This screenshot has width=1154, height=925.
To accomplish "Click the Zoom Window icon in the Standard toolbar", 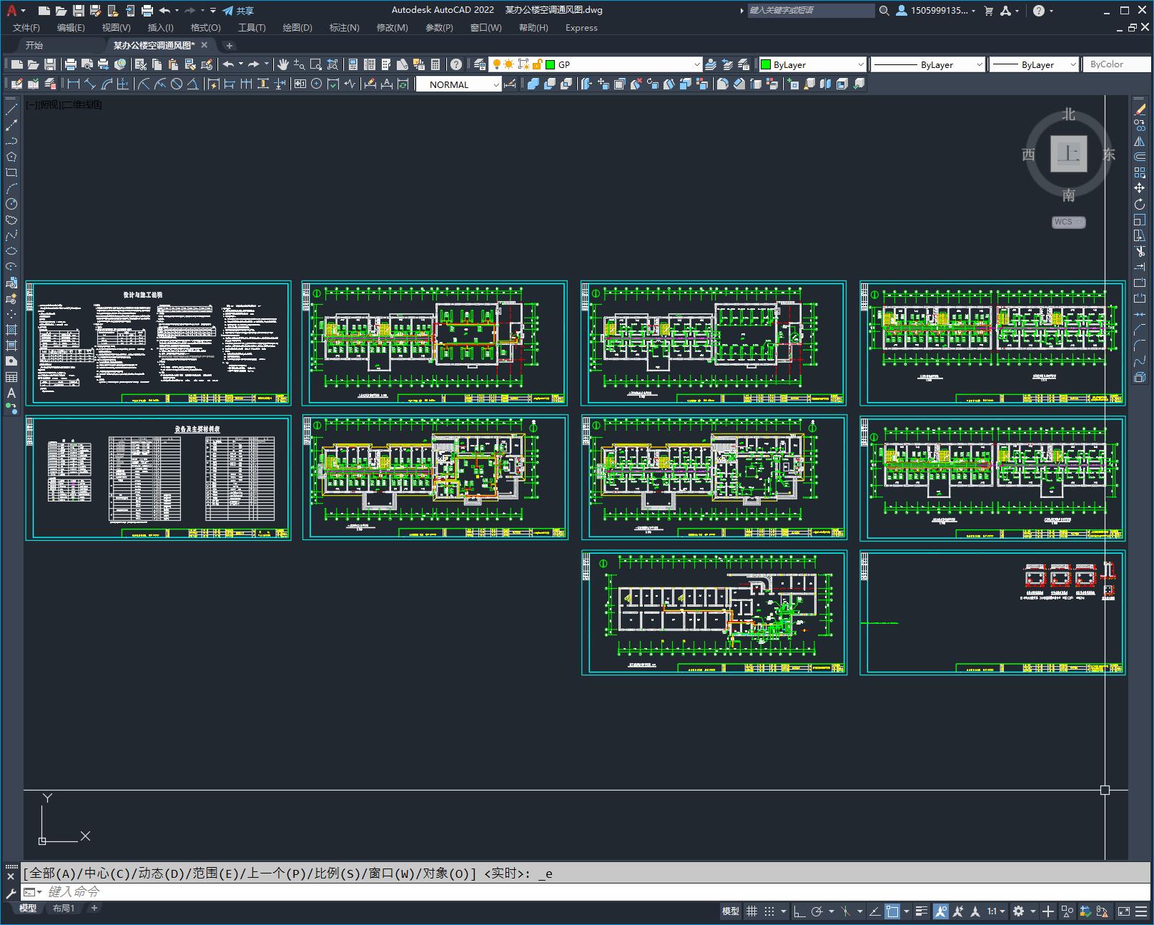I will [x=315, y=64].
